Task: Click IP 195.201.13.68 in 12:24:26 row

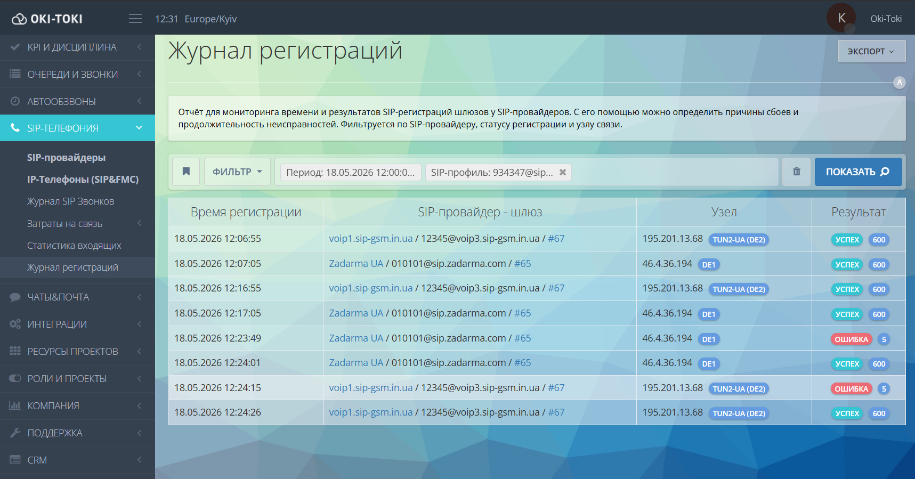Action: click(x=673, y=412)
